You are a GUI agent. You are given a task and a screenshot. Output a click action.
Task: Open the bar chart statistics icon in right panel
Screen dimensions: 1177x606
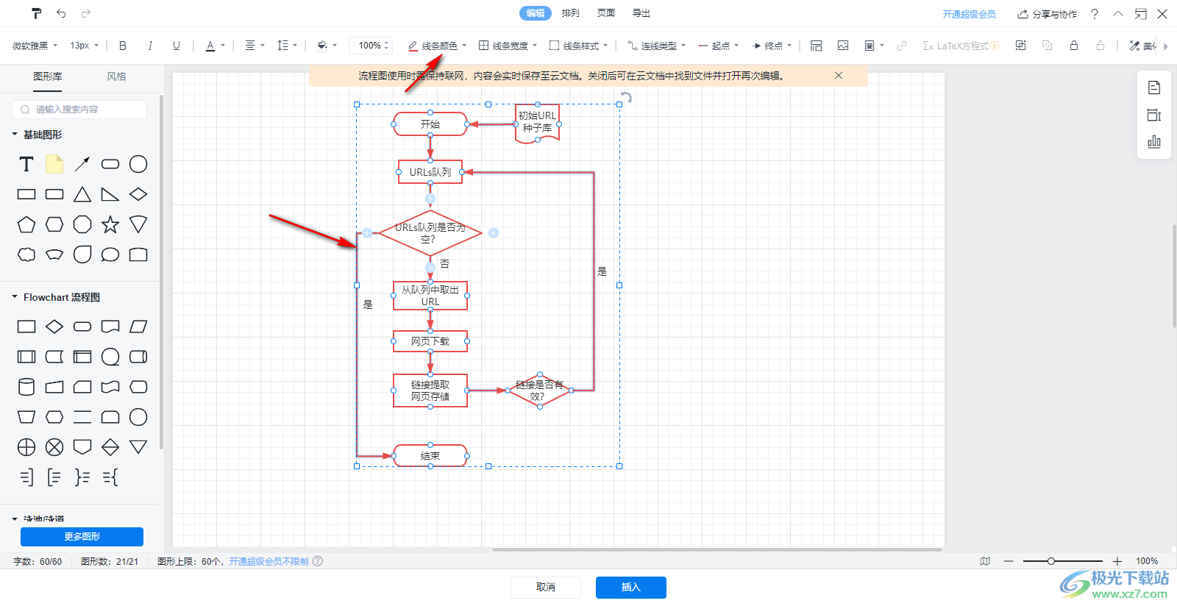point(1154,142)
